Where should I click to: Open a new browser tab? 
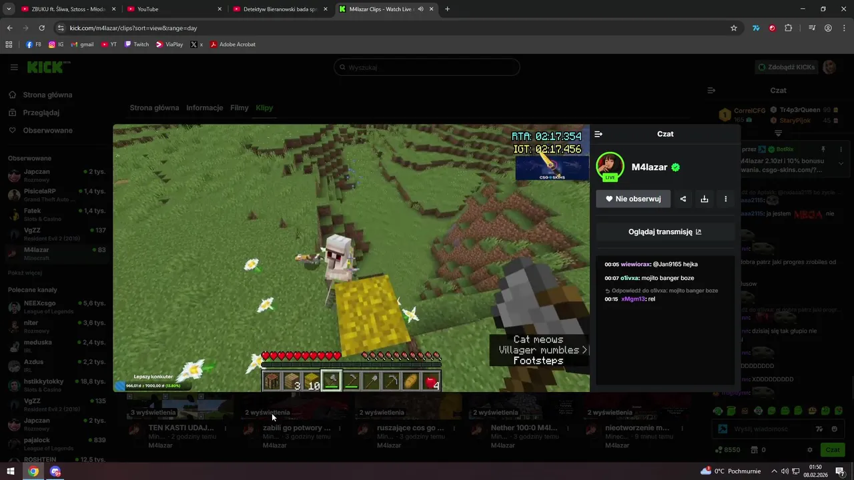click(447, 9)
